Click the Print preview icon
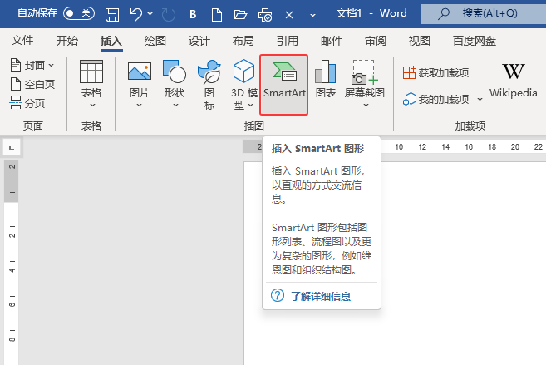 (x=264, y=15)
